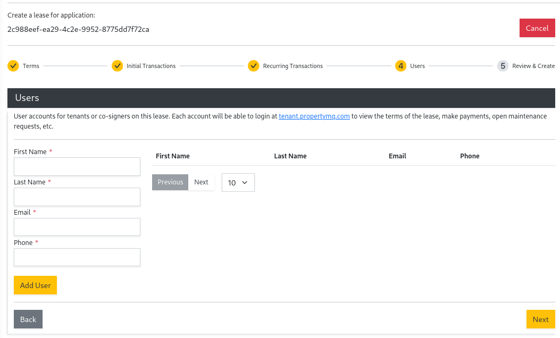Select the Recurring Transactions step label
Image resolution: width=560 pixels, height=338 pixels.
(x=292, y=66)
